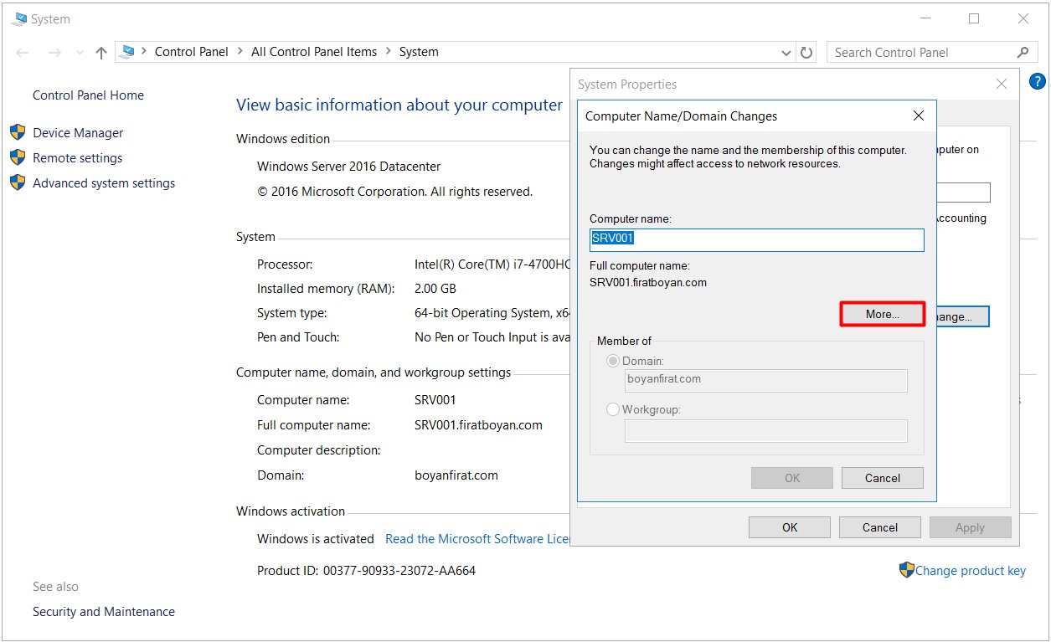Open the recent locations dropdown arrow
Viewport: 1051px width, 642px height.
pos(80,52)
